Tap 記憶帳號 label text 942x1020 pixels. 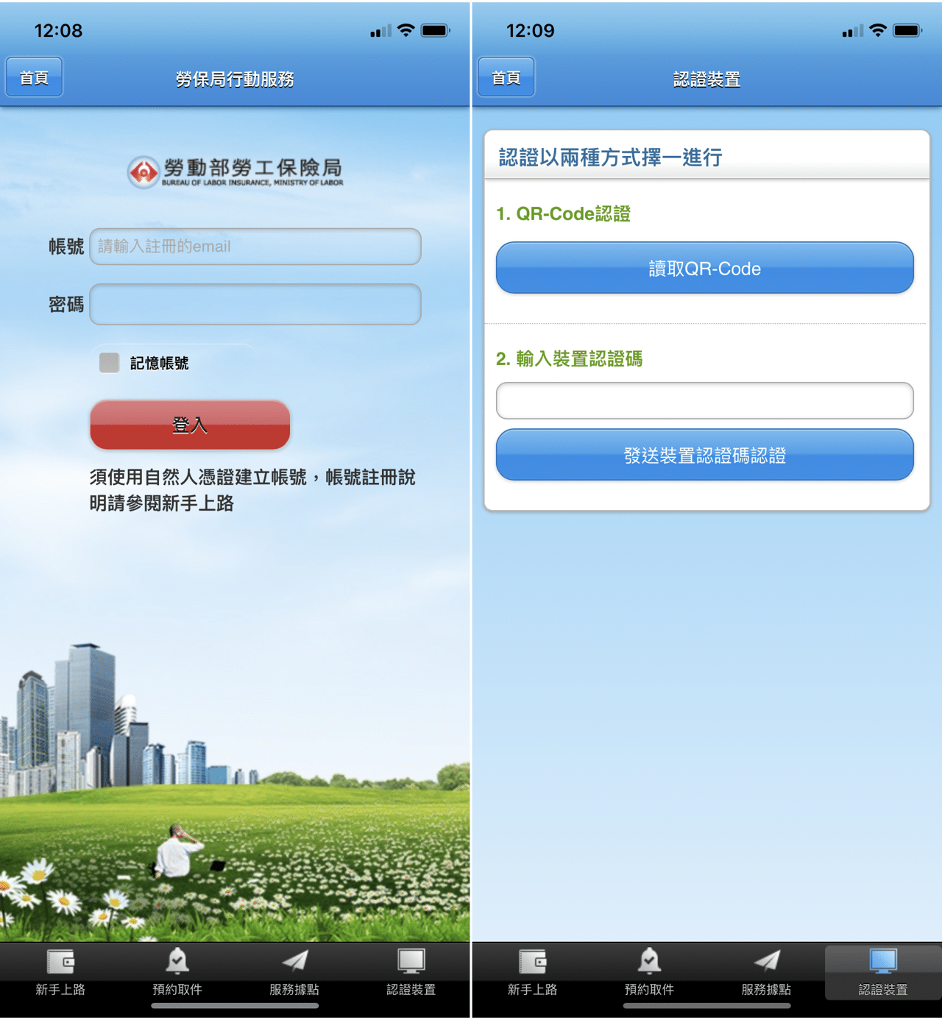[x=159, y=363]
